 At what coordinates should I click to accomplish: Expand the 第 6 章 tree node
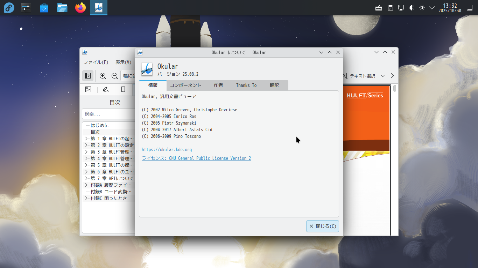(86, 172)
